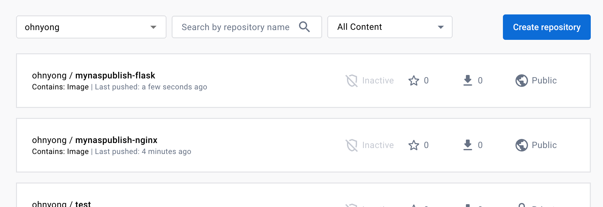Image resolution: width=603 pixels, height=207 pixels.
Task: Click the All Content dropdown arrow
Action: 441,27
